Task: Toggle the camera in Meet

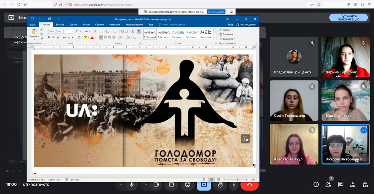Action: pos(156,184)
